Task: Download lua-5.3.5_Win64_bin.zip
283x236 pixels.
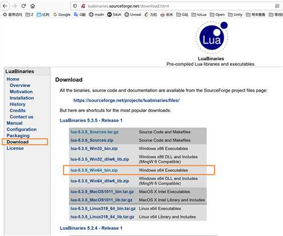Action: [94, 170]
